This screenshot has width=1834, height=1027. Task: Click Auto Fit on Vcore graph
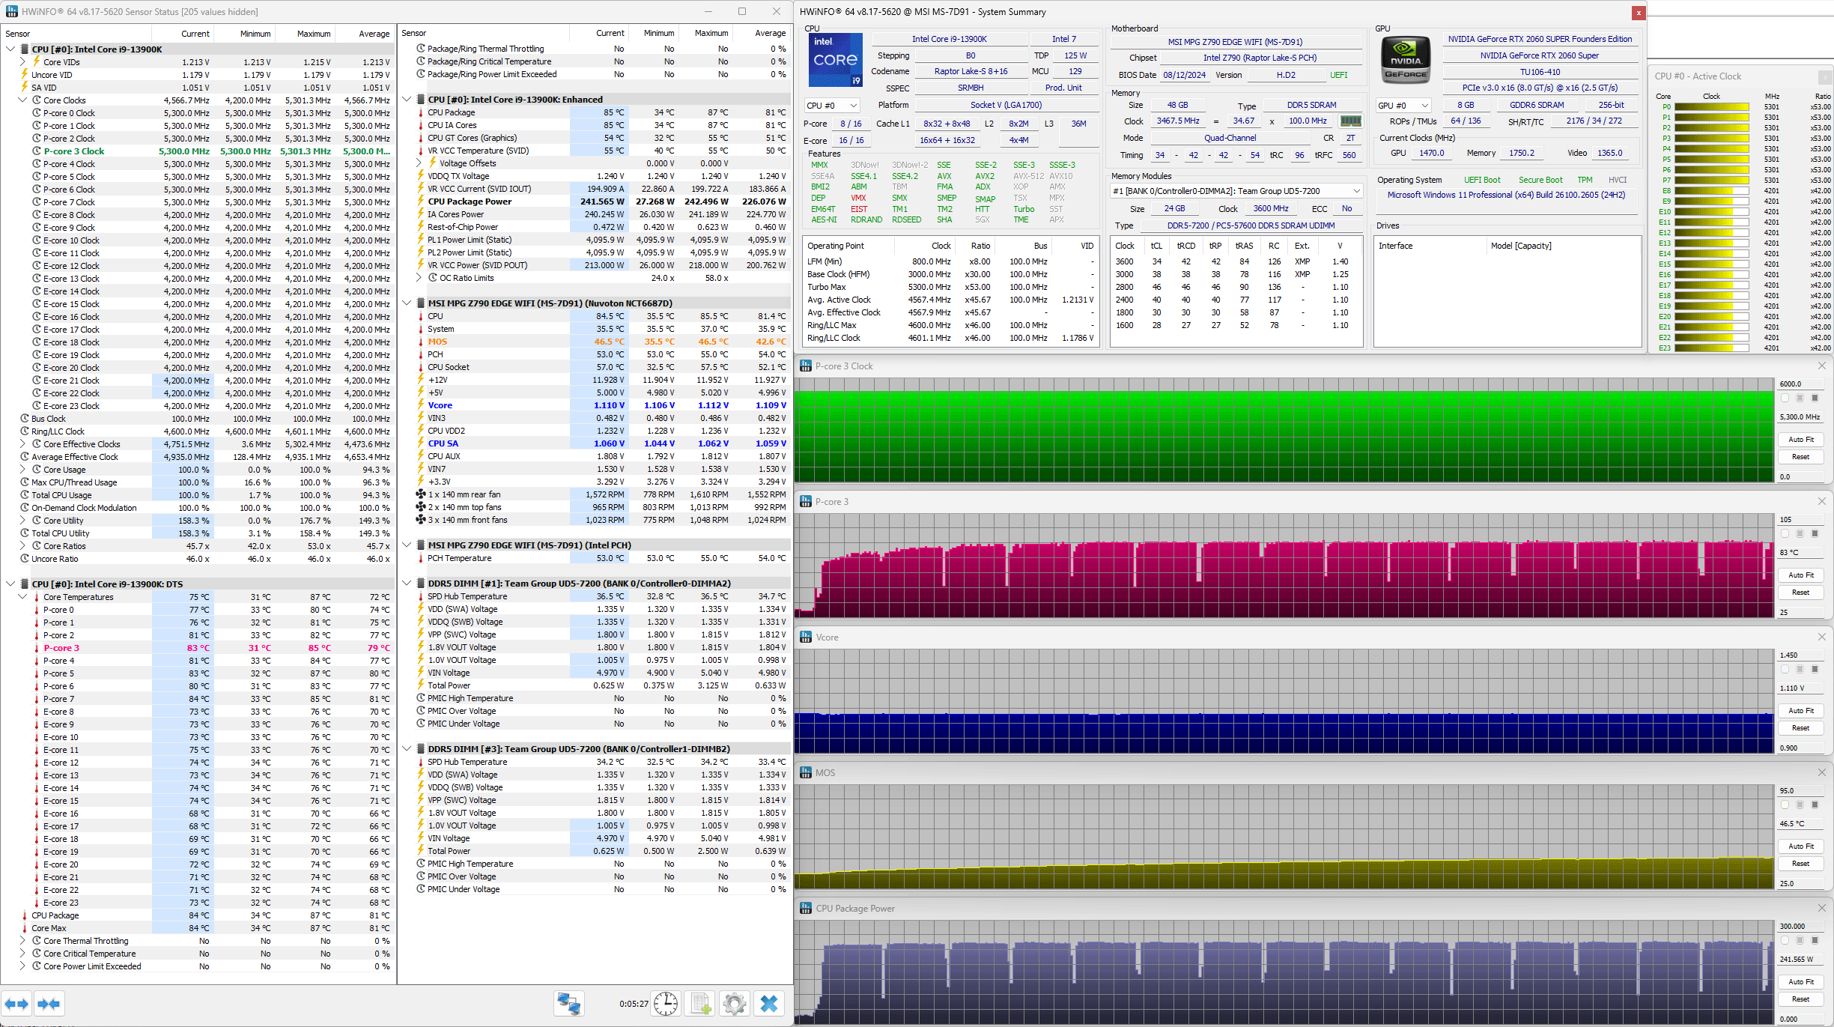pyautogui.click(x=1800, y=711)
